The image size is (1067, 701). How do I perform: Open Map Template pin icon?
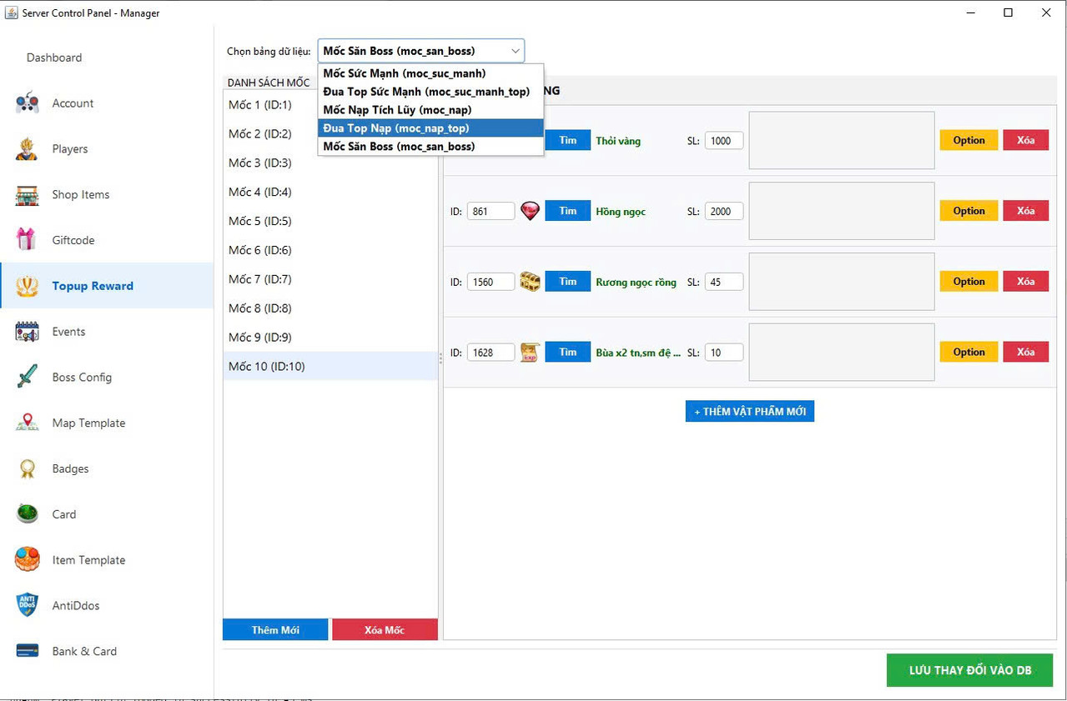click(28, 423)
